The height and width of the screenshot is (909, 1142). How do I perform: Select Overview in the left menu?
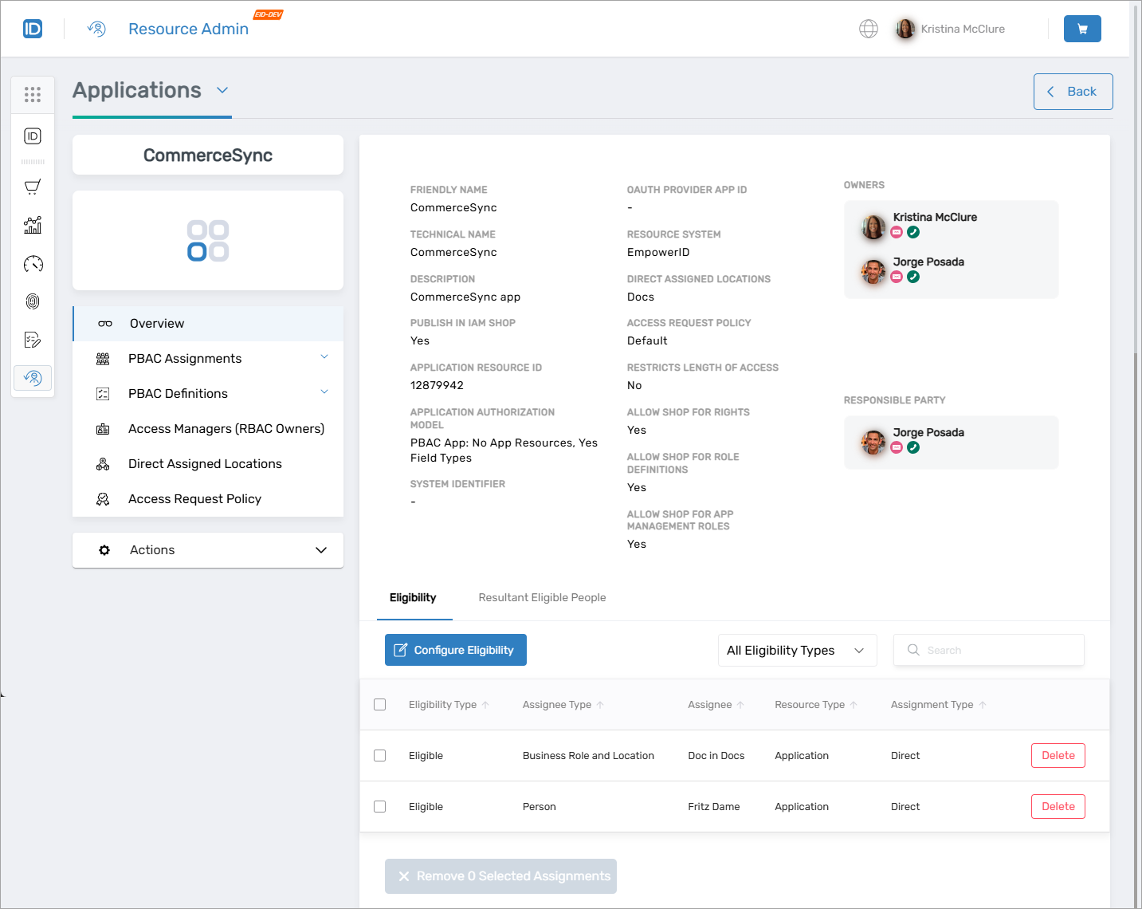click(x=208, y=324)
